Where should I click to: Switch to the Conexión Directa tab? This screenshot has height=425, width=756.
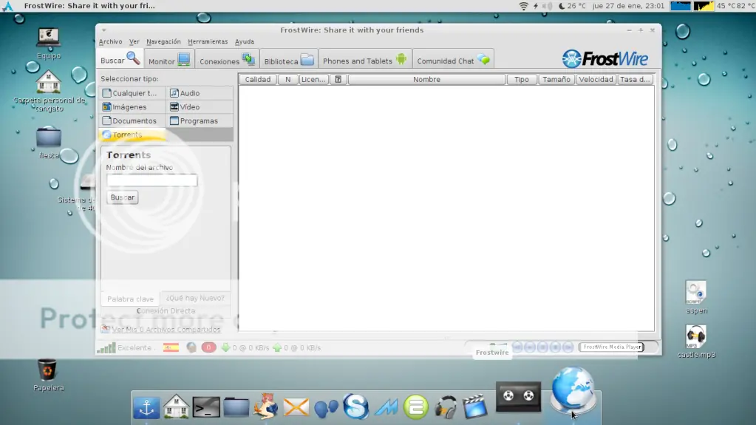[166, 310]
